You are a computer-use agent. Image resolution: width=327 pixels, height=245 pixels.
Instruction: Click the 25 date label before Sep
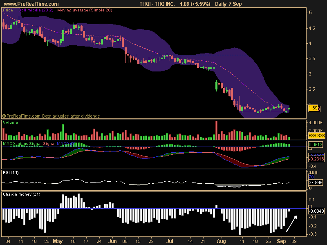coord(269,241)
